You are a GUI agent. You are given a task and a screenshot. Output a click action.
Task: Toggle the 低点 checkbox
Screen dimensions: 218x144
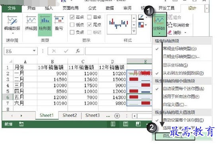click(x=72, y=25)
